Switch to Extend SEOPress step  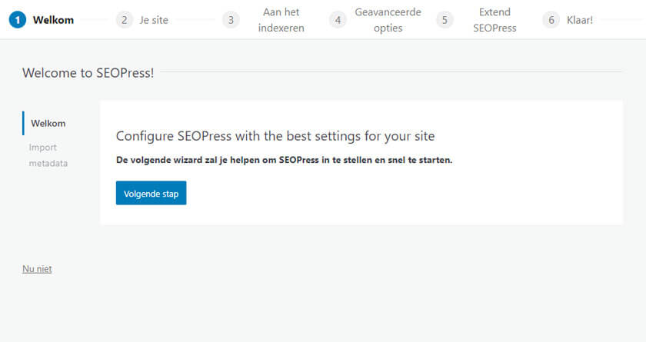pyautogui.click(x=494, y=20)
